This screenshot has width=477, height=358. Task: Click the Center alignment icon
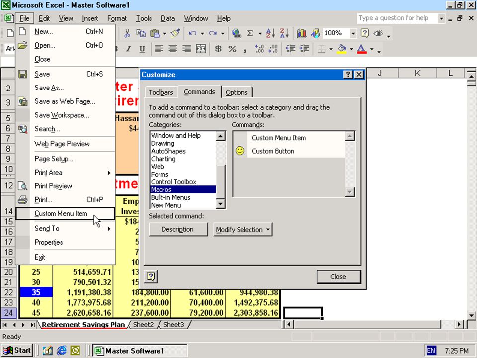point(173,49)
